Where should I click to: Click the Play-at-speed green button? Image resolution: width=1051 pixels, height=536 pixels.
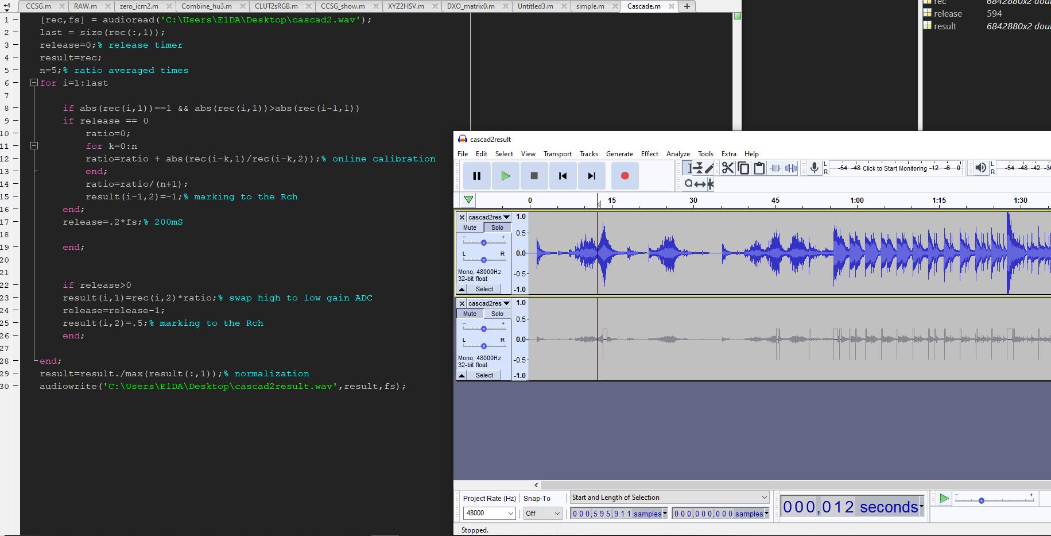(944, 499)
